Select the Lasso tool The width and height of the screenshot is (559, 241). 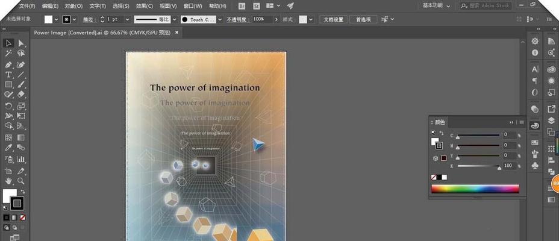click(x=20, y=53)
